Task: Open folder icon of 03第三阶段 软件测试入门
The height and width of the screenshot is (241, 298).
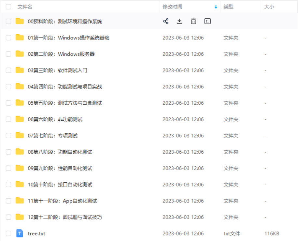Action: point(20,70)
